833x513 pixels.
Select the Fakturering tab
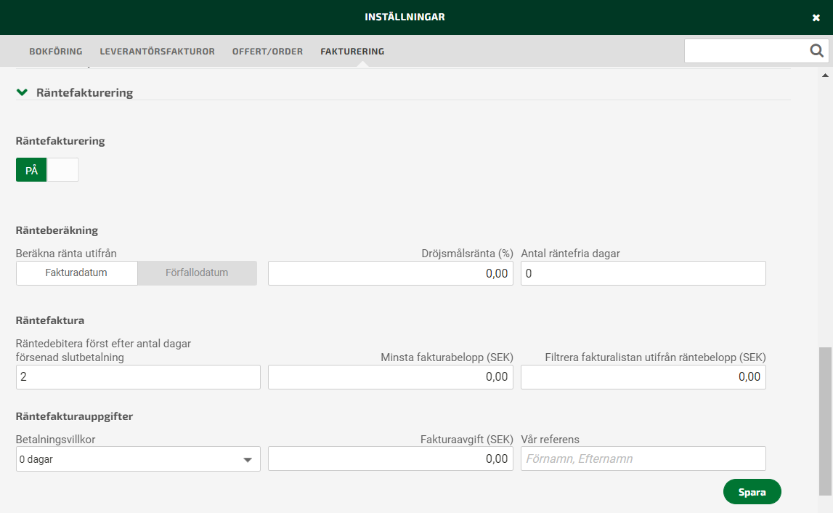click(x=352, y=52)
